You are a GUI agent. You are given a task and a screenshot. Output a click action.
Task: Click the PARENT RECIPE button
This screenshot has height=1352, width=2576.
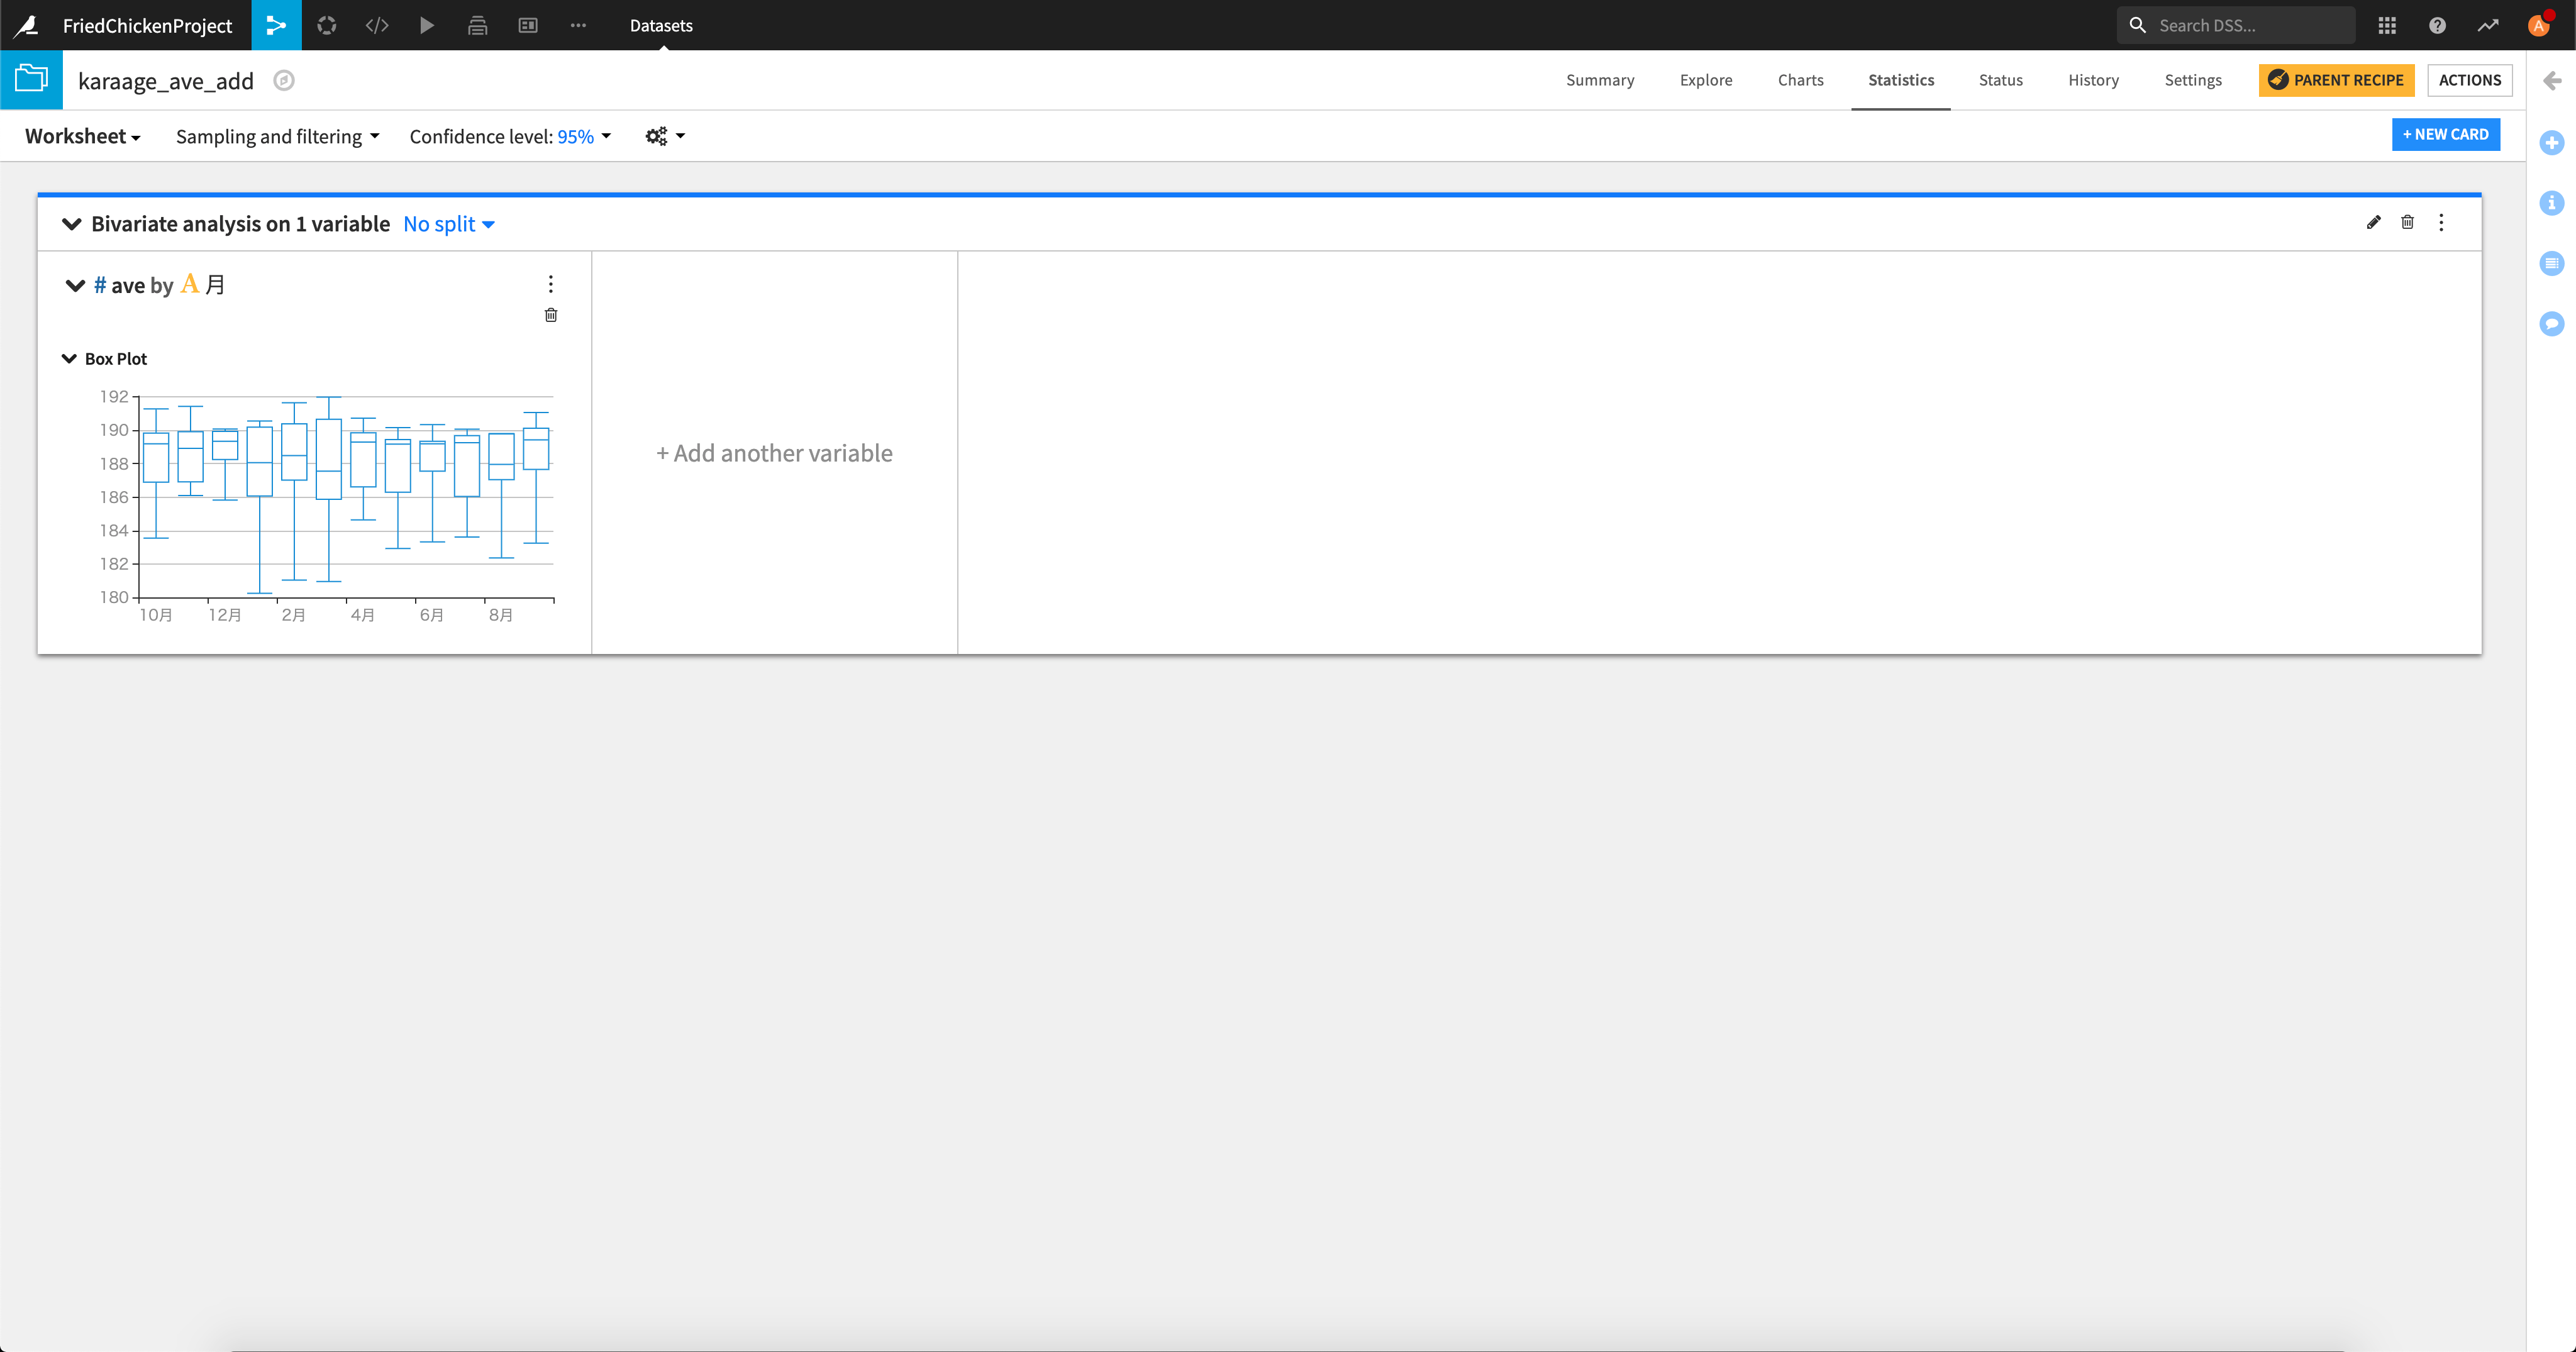click(2336, 80)
